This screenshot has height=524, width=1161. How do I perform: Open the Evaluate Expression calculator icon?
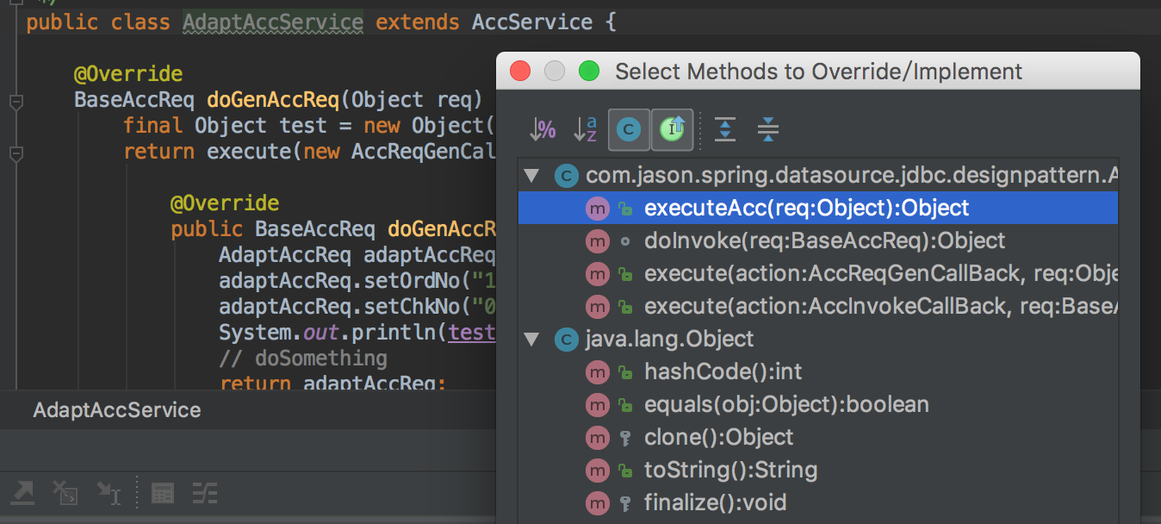[162, 492]
